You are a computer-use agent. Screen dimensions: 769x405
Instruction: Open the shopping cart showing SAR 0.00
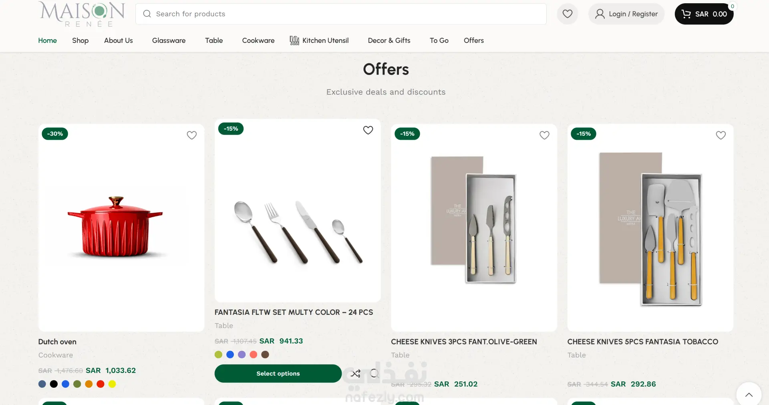pos(704,14)
